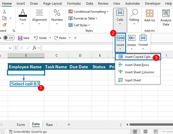Open the Review tab

103,4
